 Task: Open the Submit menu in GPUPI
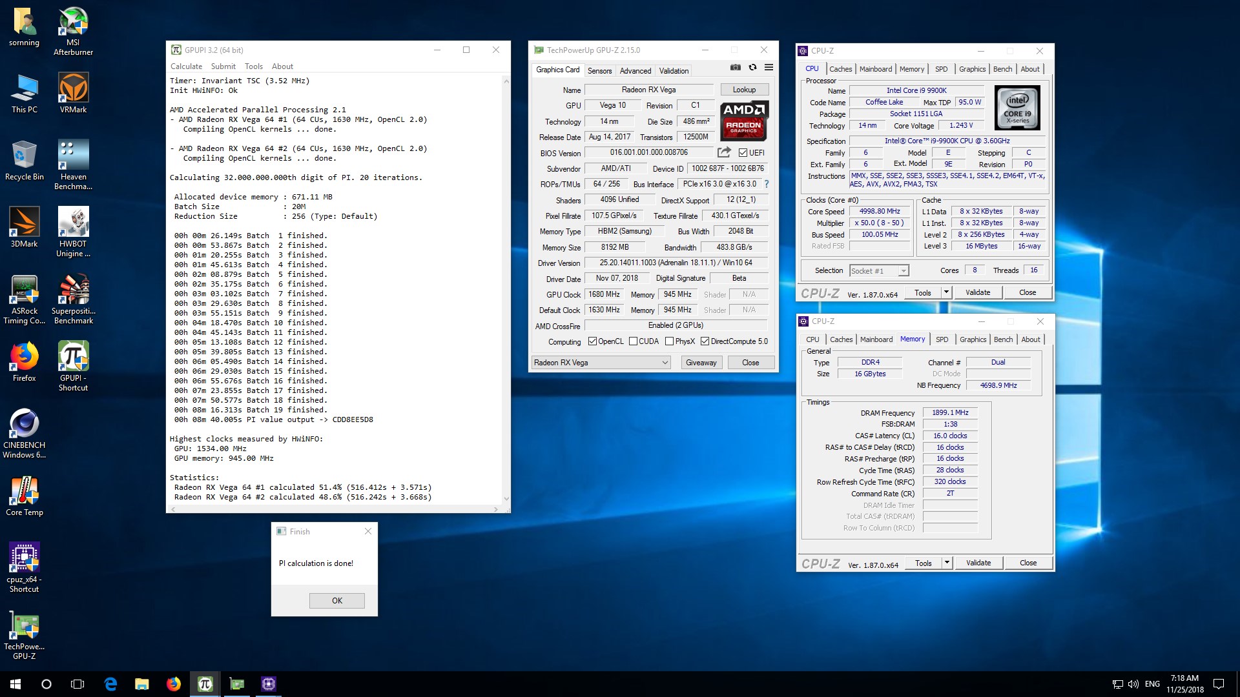coord(223,66)
